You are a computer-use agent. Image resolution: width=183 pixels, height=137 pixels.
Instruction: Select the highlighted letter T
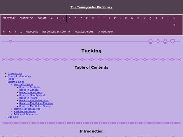tap(168, 18)
